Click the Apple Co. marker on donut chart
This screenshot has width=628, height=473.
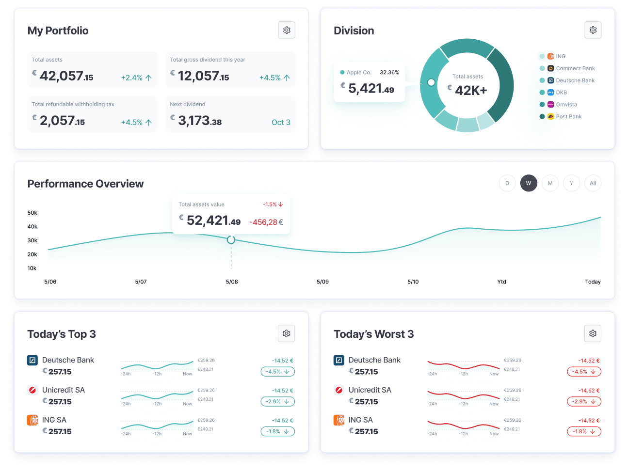[x=431, y=82]
